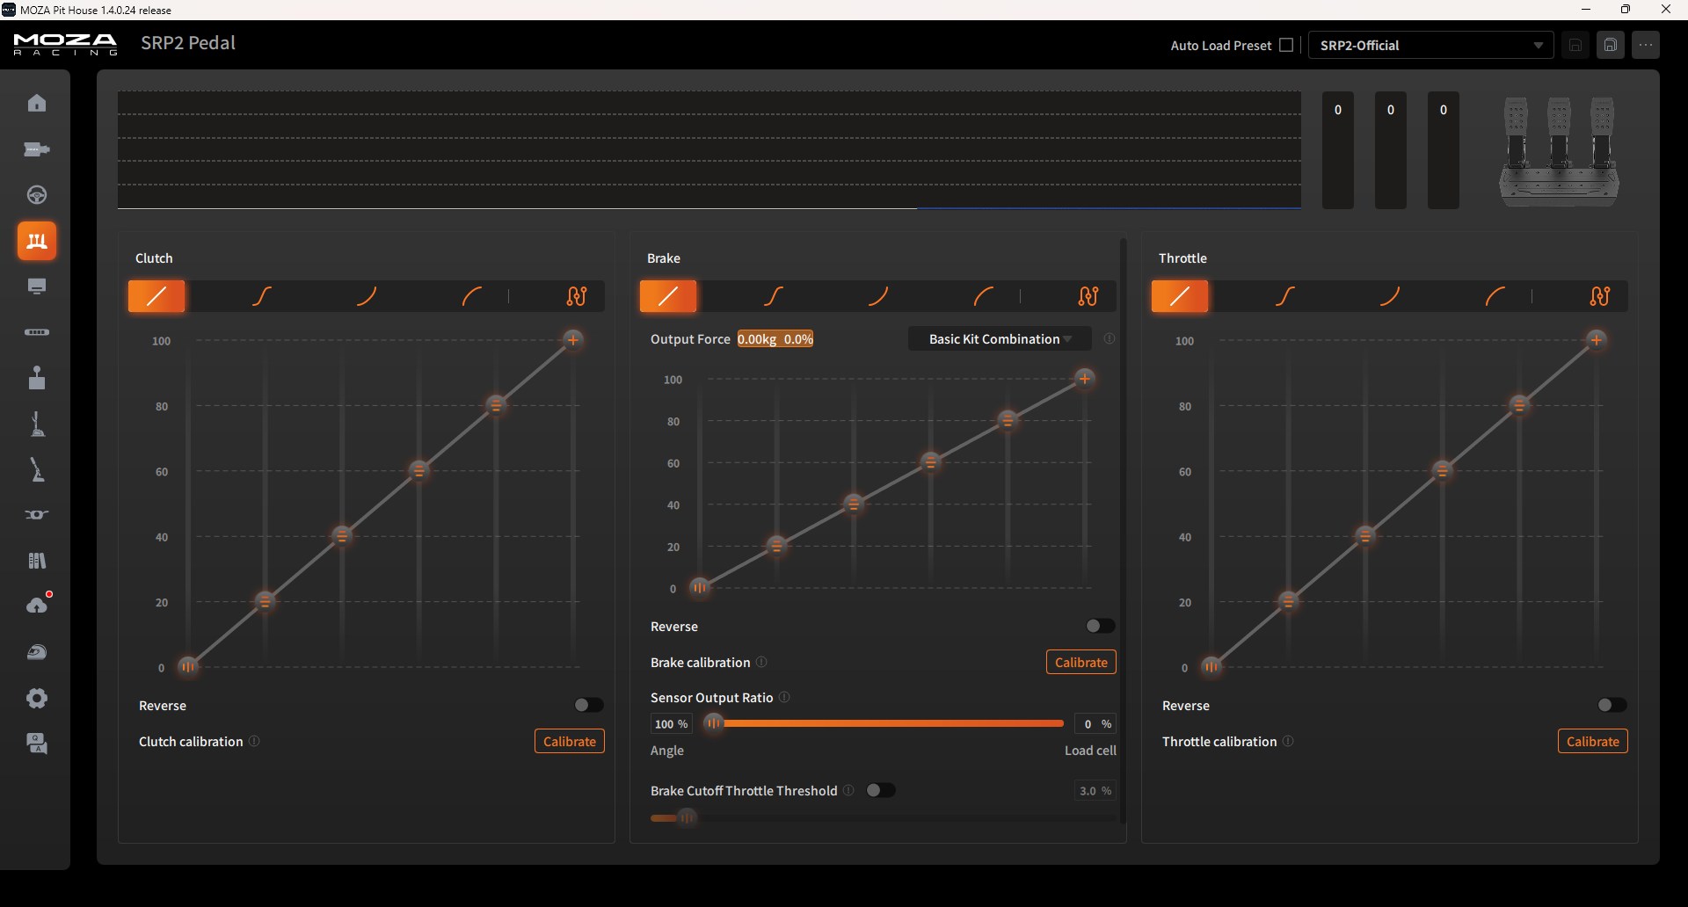The width and height of the screenshot is (1688, 907).
Task: Open the steering wheel settings sidebar icon
Action: click(x=37, y=194)
